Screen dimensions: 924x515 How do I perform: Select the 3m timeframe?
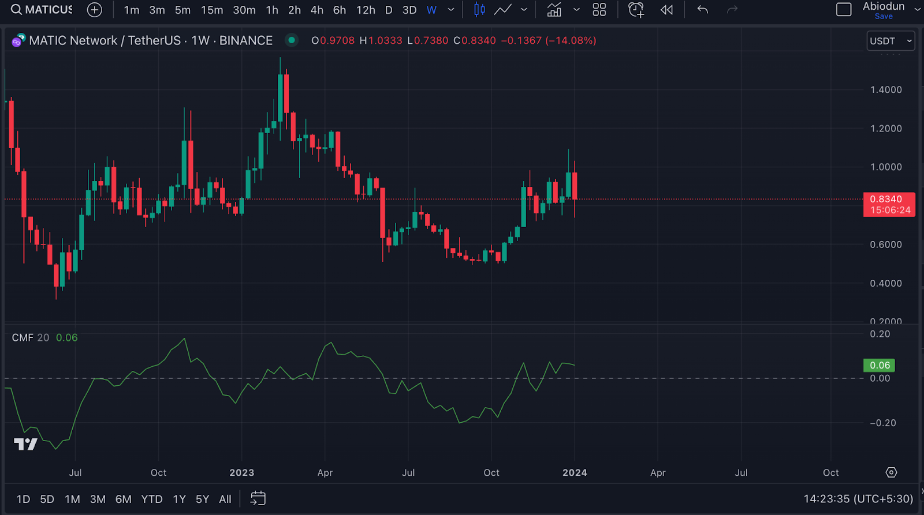pos(157,10)
